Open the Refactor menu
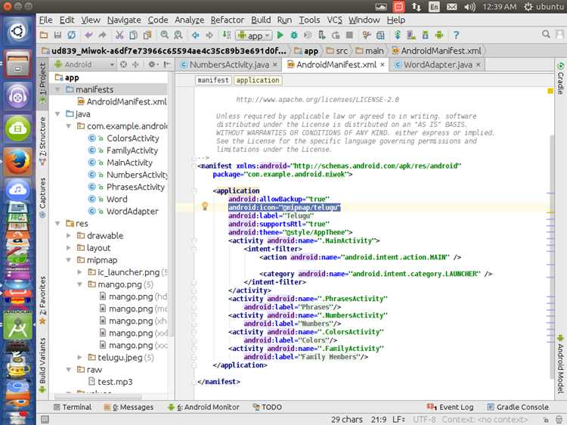This screenshot has height=425, width=567. tap(227, 20)
